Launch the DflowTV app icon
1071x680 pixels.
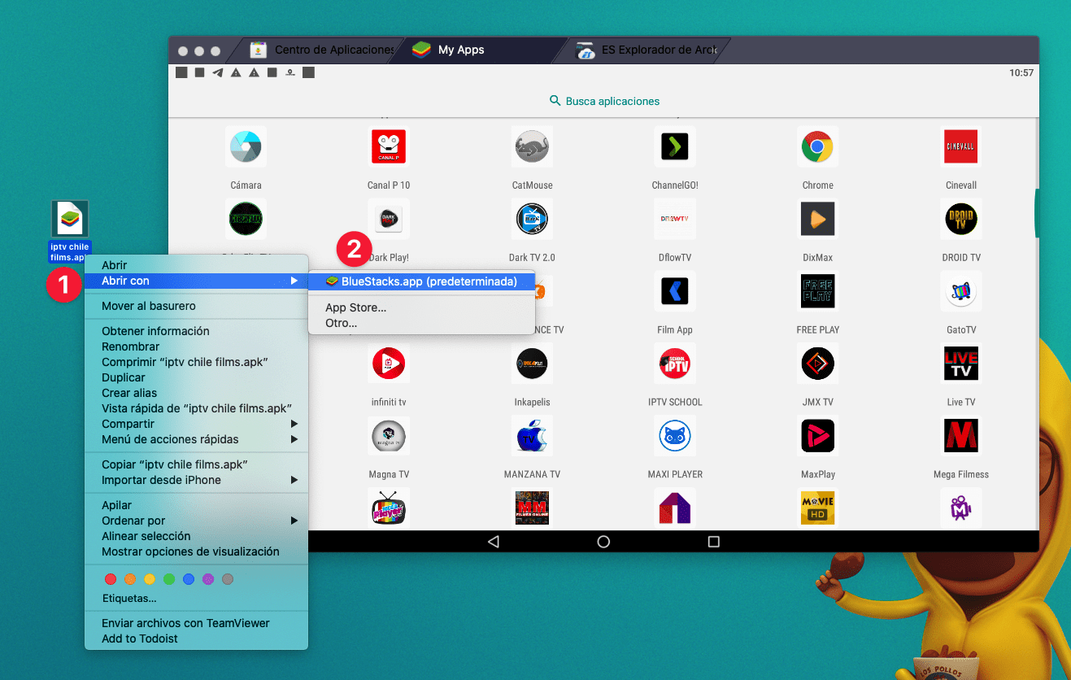(675, 220)
